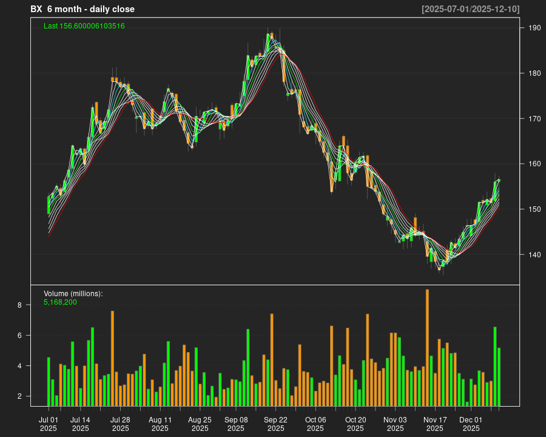The image size is (546, 437).
Task: Select the 140 price axis label
Action: coord(534,255)
